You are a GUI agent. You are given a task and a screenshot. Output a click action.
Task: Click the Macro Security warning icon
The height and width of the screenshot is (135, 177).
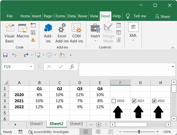[x=33, y=40]
